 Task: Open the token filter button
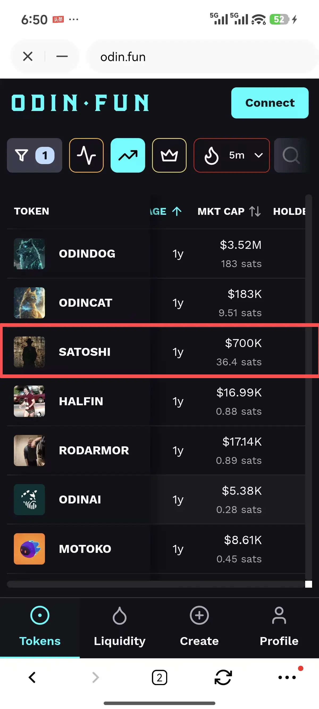(x=35, y=155)
